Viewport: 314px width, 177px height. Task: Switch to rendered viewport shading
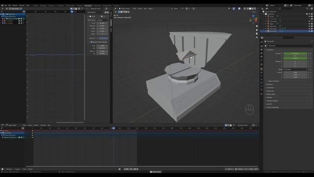click(255, 9)
